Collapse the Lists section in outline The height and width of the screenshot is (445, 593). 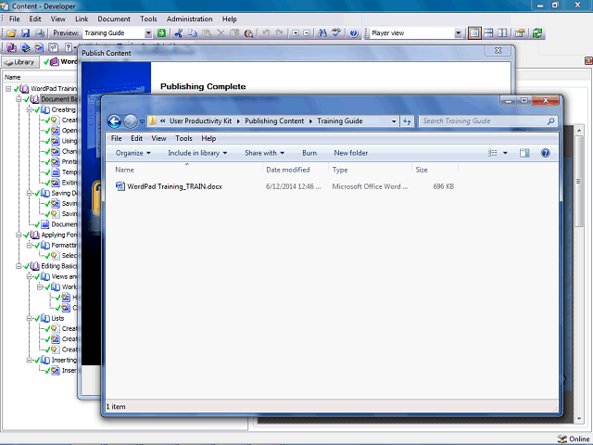point(29,318)
